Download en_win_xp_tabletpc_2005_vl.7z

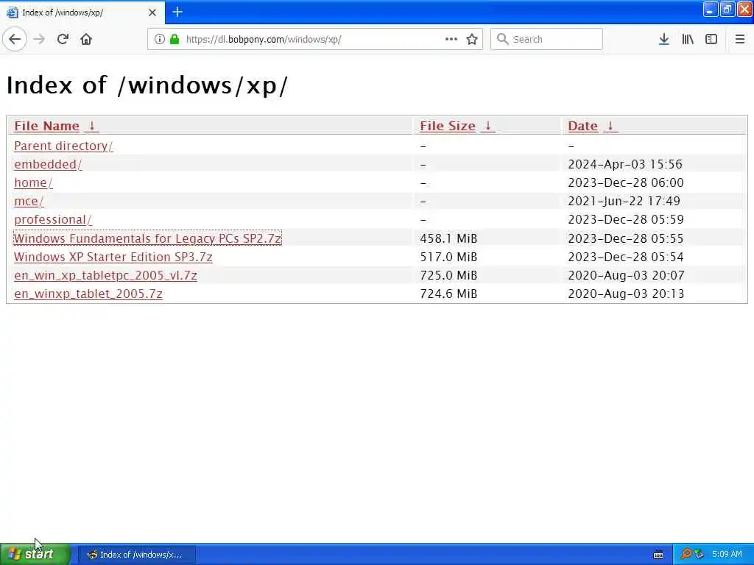[106, 275]
